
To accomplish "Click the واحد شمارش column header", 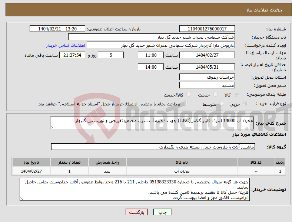I will (107, 162).
